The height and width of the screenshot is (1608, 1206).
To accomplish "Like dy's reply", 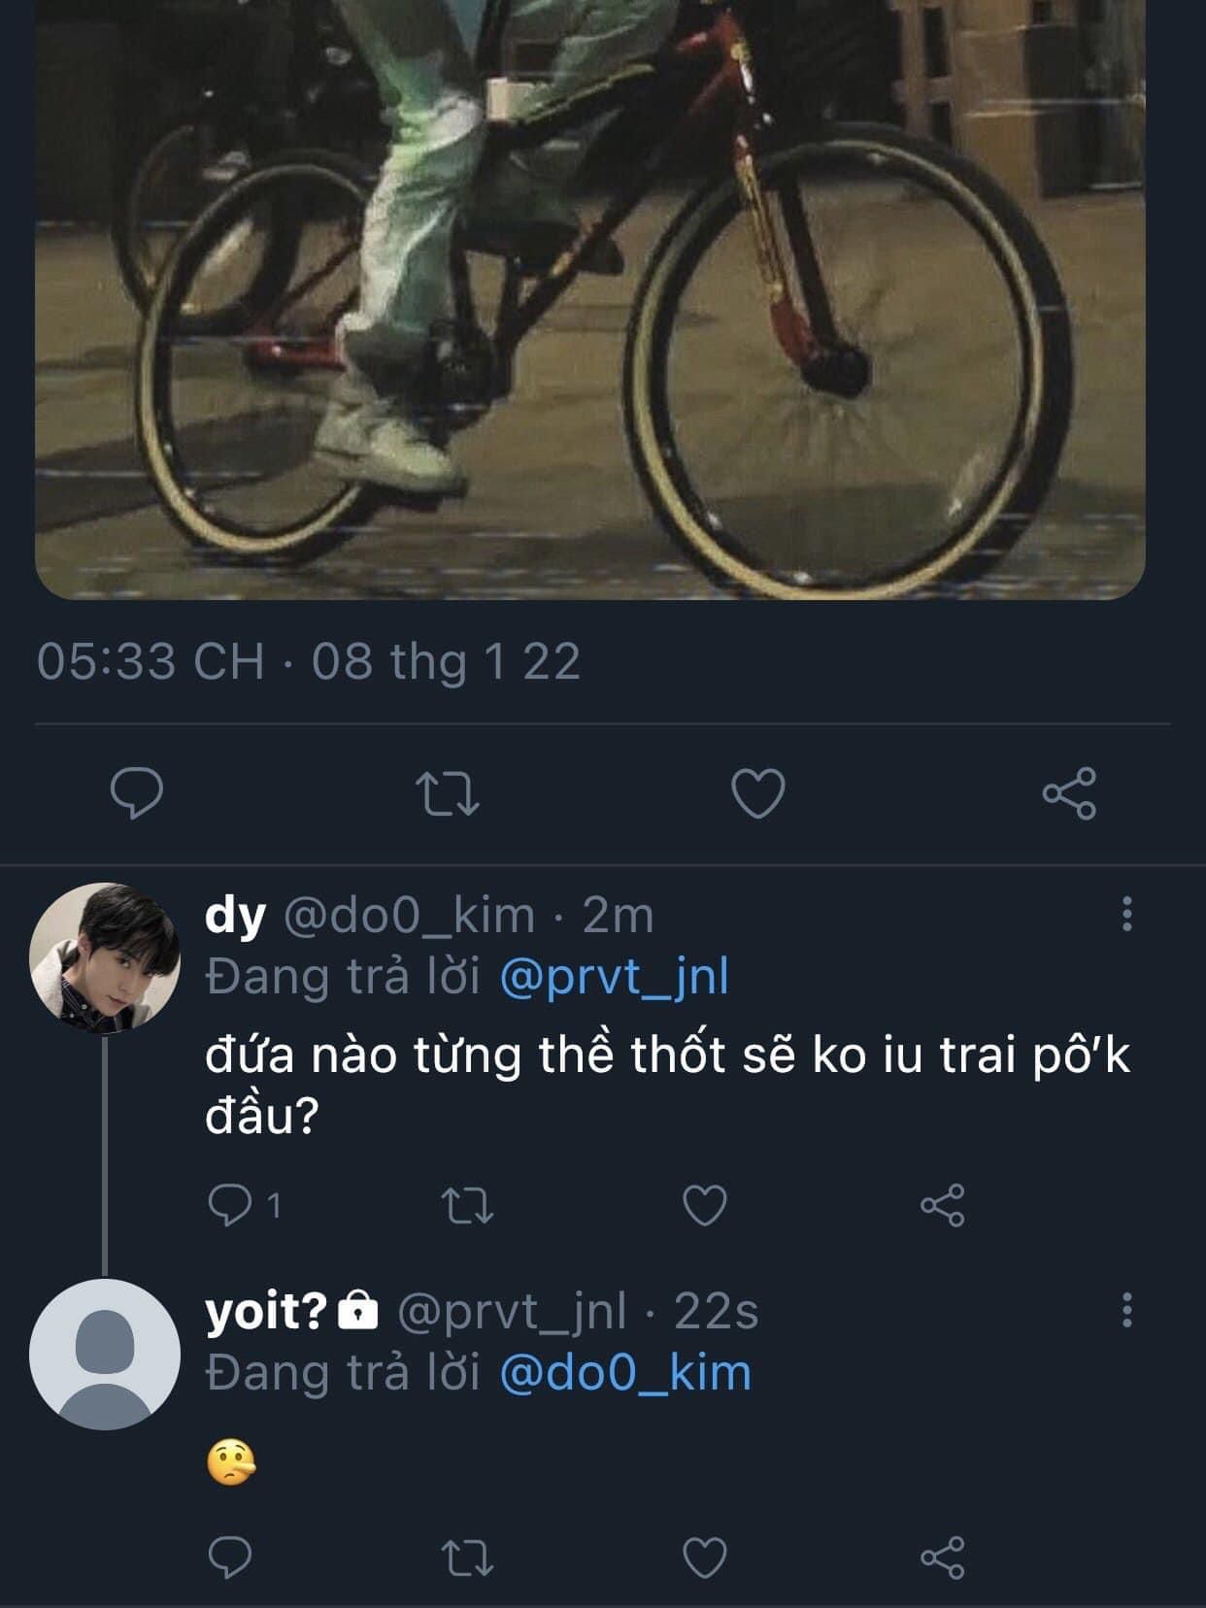I will (x=705, y=1206).
